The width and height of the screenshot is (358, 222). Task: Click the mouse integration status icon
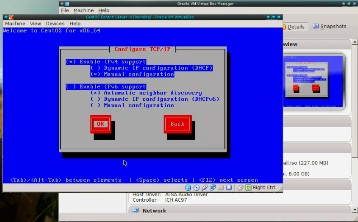point(240,188)
